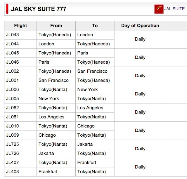This screenshot has width=187, height=179.
Task: Click Paris origin in JL046 row
Action: [x=44, y=62]
